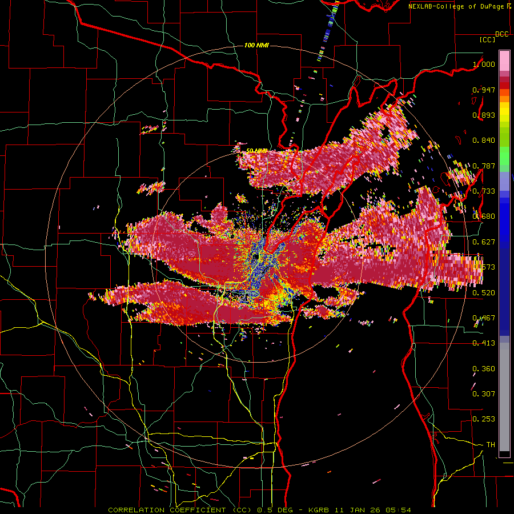Viewport: 514px width, 514px height.
Task: Click the 50 NMI range ring label
Action: pos(256,151)
